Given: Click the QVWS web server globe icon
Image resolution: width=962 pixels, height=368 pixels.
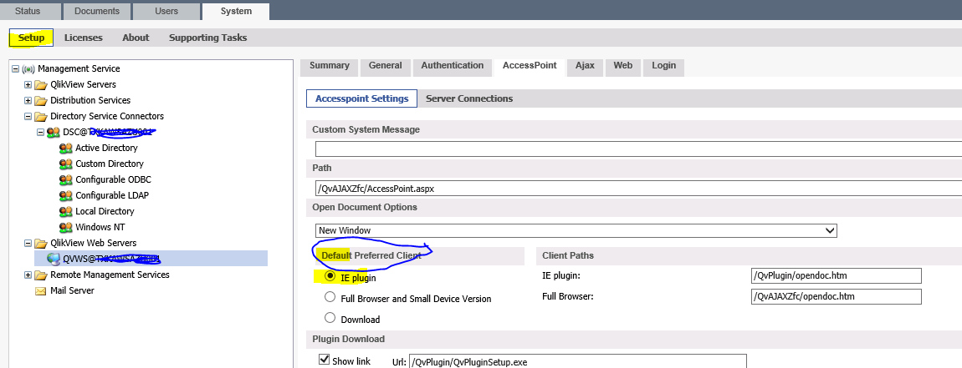Looking at the screenshot, I should click(54, 260).
